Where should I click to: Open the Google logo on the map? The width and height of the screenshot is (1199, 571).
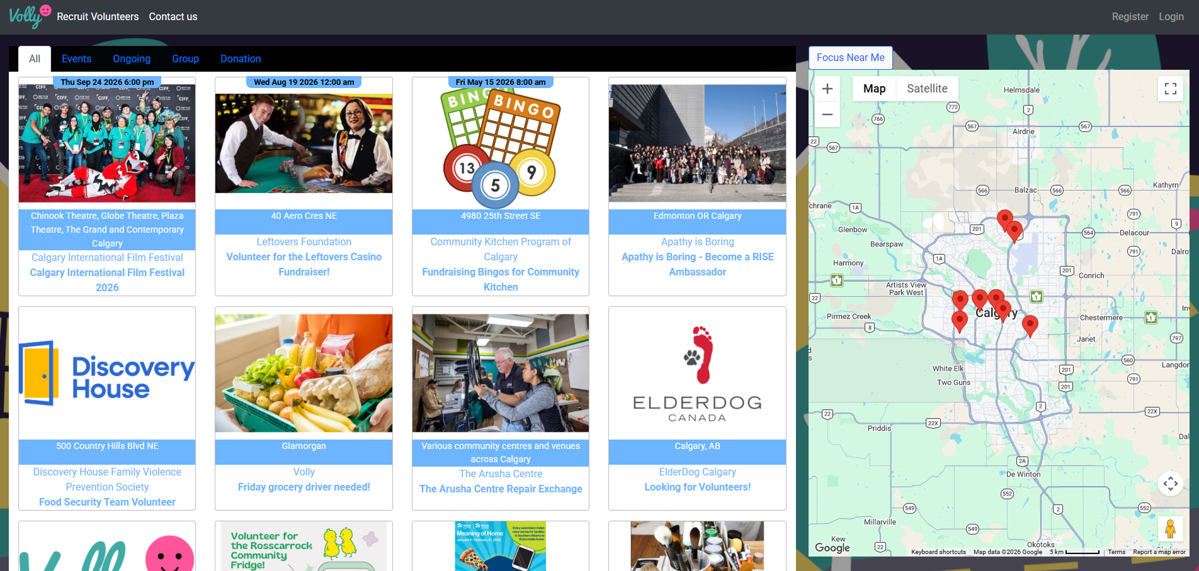[832, 548]
